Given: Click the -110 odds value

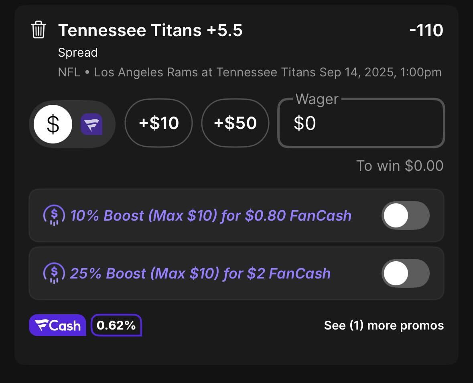Looking at the screenshot, I should click(426, 30).
